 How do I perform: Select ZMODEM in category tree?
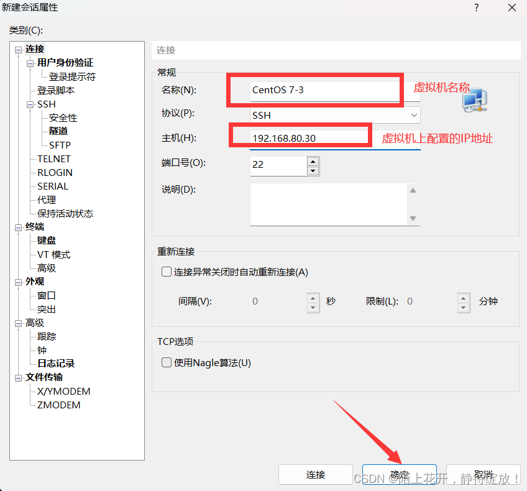(x=59, y=405)
